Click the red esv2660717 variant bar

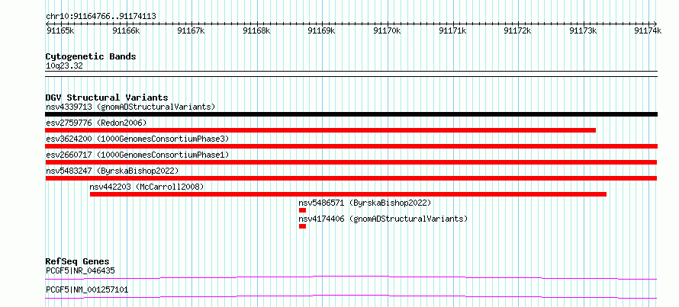coord(351,162)
